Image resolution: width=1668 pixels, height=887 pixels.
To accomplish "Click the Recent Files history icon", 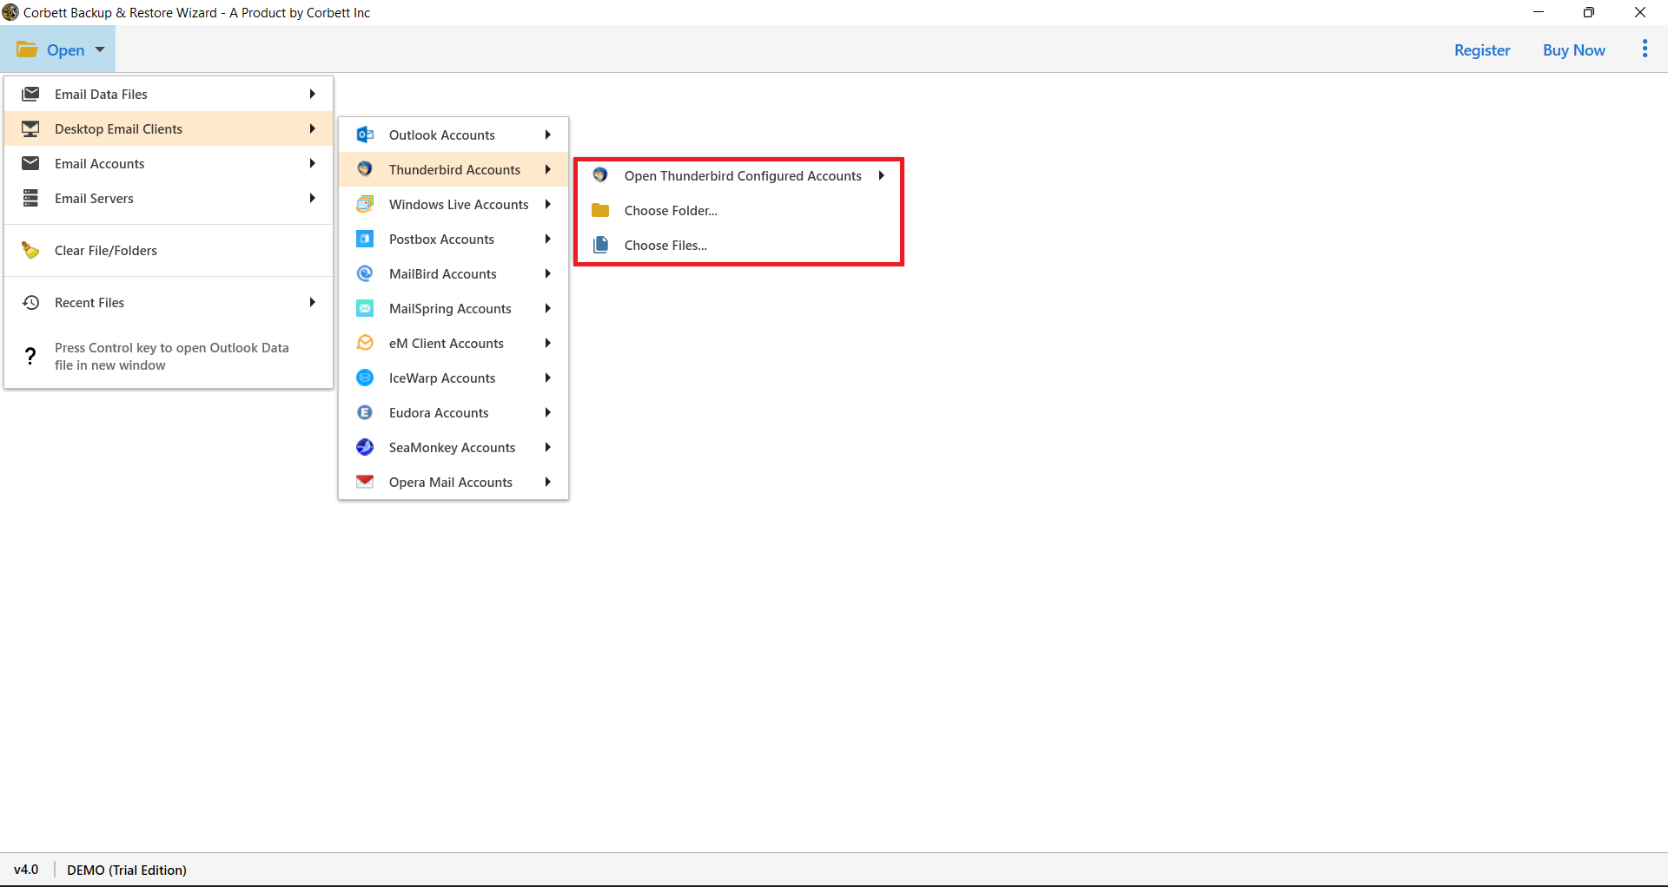I will point(30,302).
